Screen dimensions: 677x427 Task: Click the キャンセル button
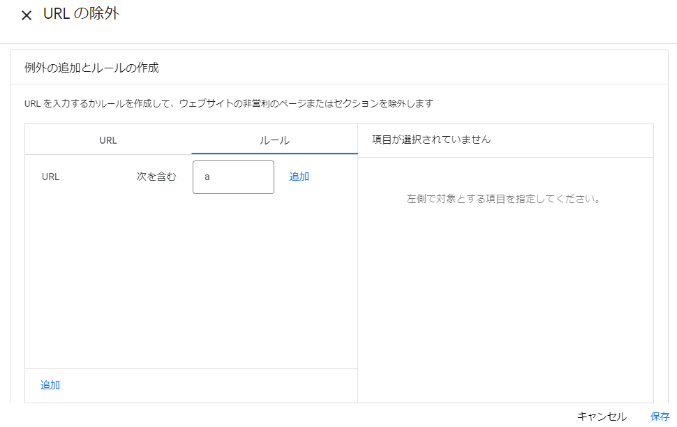pyautogui.click(x=602, y=417)
